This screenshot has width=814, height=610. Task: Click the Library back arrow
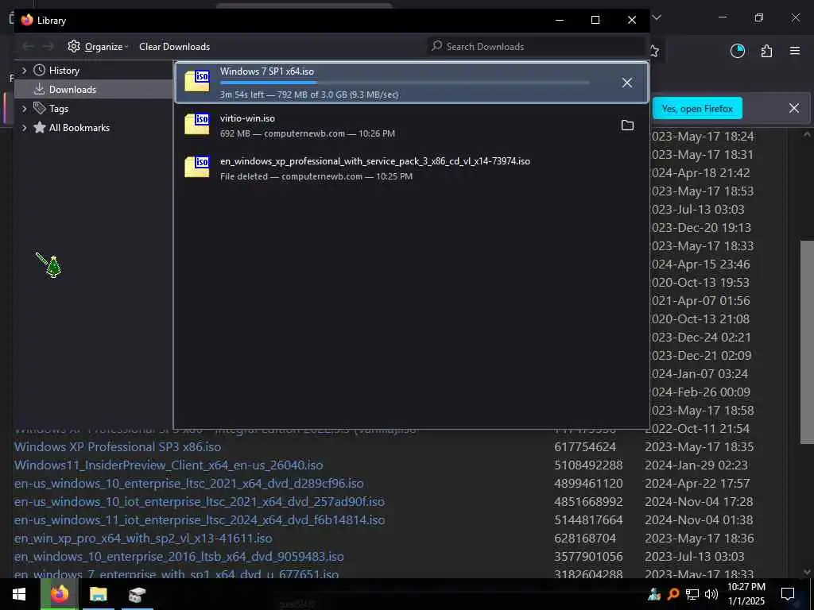[28, 46]
